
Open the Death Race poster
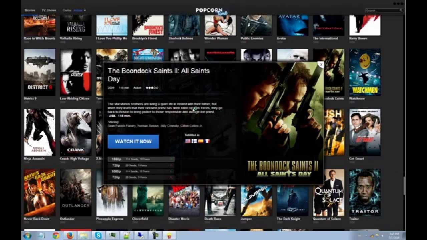pos(220,200)
